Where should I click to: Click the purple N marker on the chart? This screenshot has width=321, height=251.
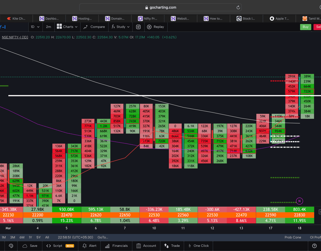299,201
